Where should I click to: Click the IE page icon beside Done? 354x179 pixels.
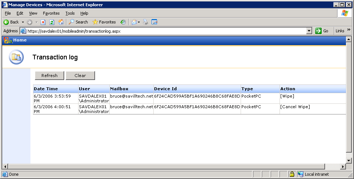pos(5,174)
